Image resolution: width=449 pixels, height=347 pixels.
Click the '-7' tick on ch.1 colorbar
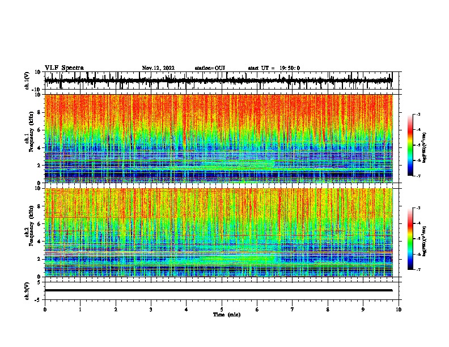click(x=418, y=176)
